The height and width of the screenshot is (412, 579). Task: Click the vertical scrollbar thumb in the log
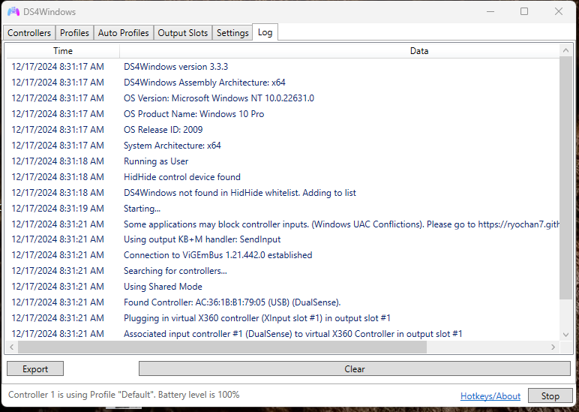(565, 177)
